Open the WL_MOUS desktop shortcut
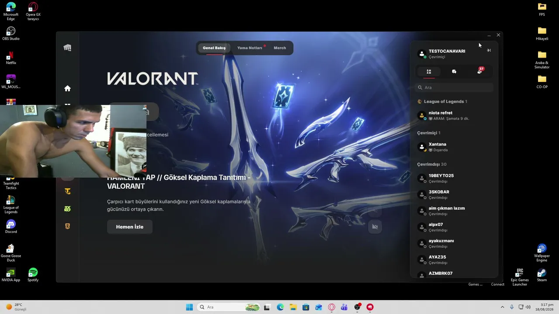The height and width of the screenshot is (314, 559). (11, 82)
